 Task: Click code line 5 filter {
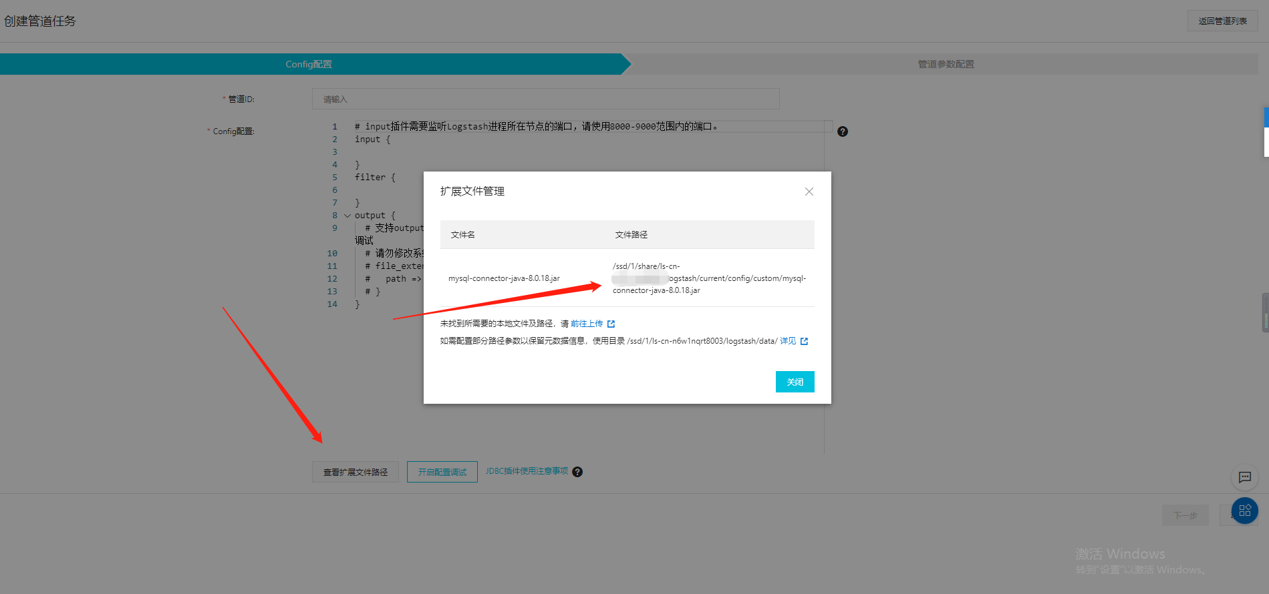(x=375, y=178)
